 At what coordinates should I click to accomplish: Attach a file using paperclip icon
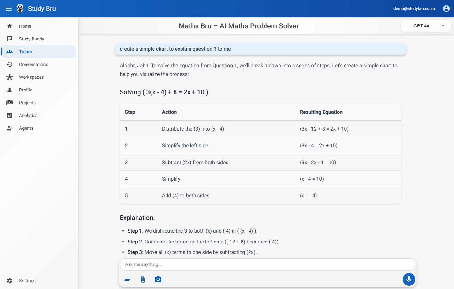143,279
